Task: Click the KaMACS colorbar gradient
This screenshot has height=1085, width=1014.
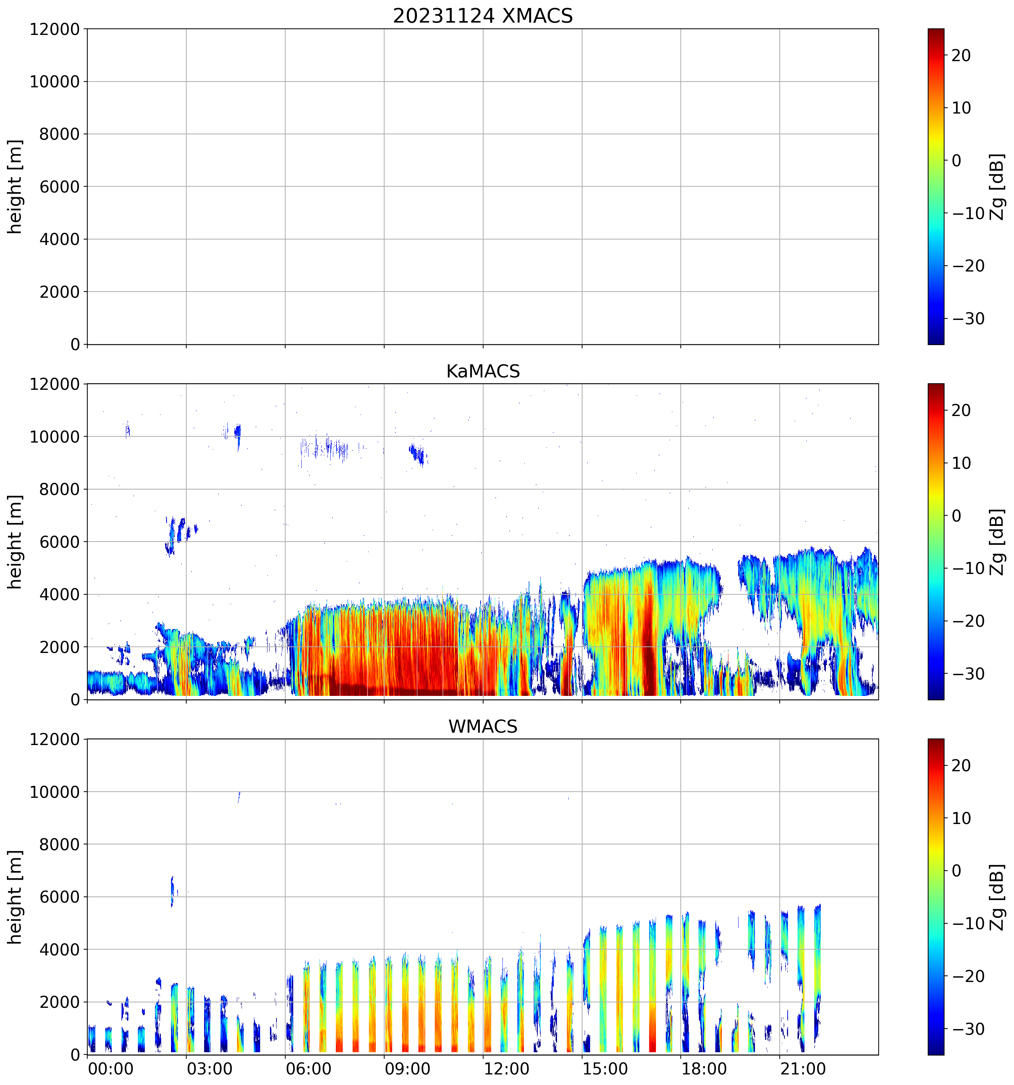Action: coord(935,542)
